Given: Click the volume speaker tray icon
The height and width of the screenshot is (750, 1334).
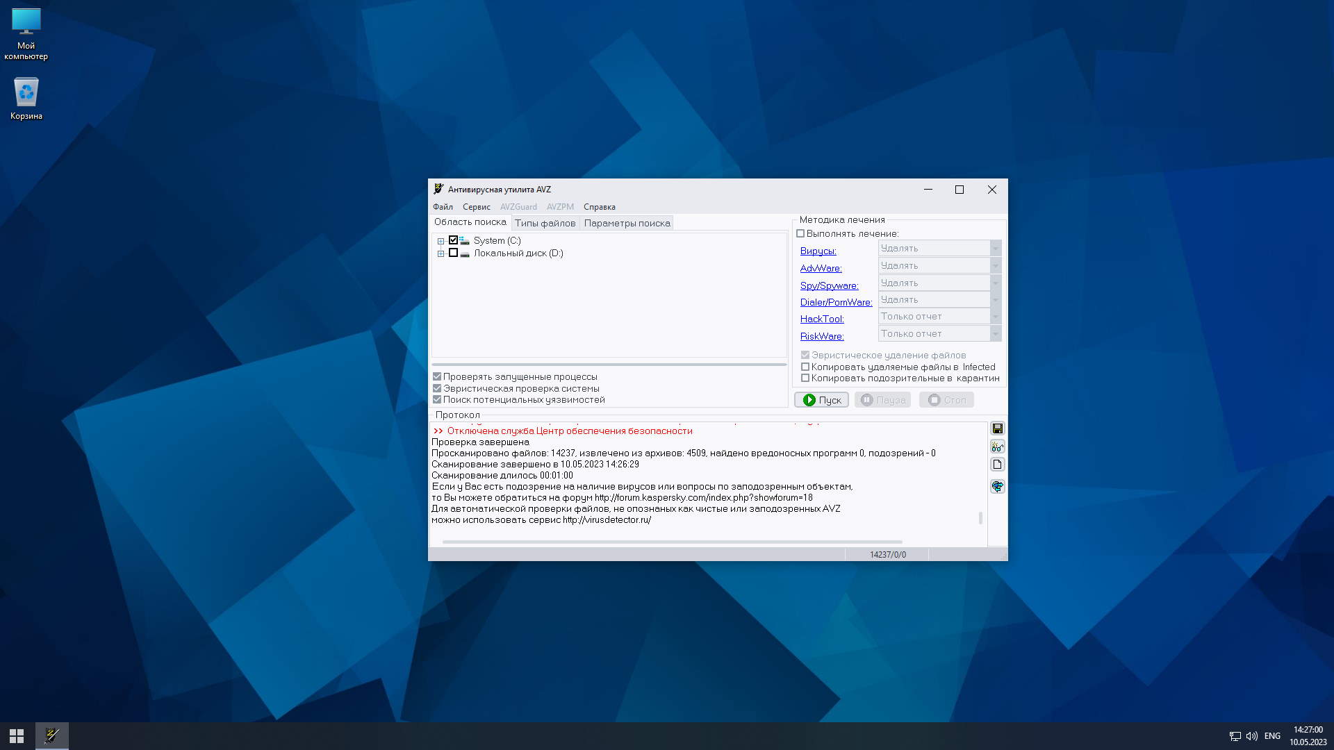Looking at the screenshot, I should 1251,736.
